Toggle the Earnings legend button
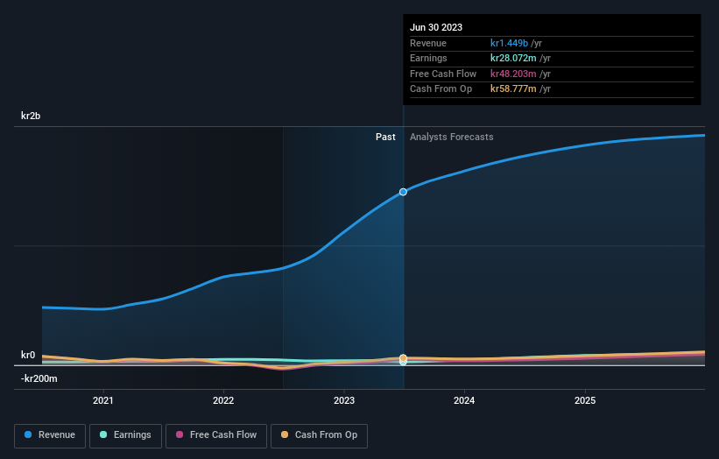Screen dimensions: 719x459 tap(125, 435)
